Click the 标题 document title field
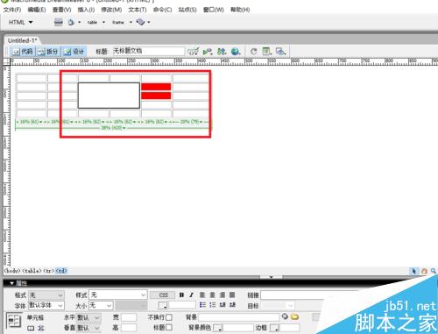438x334 pixels. (x=149, y=51)
